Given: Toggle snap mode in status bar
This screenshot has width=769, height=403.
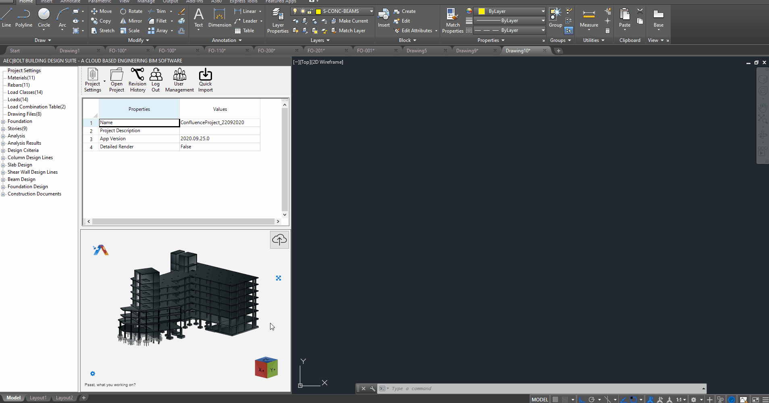Looking at the screenshot, I should coord(565,399).
